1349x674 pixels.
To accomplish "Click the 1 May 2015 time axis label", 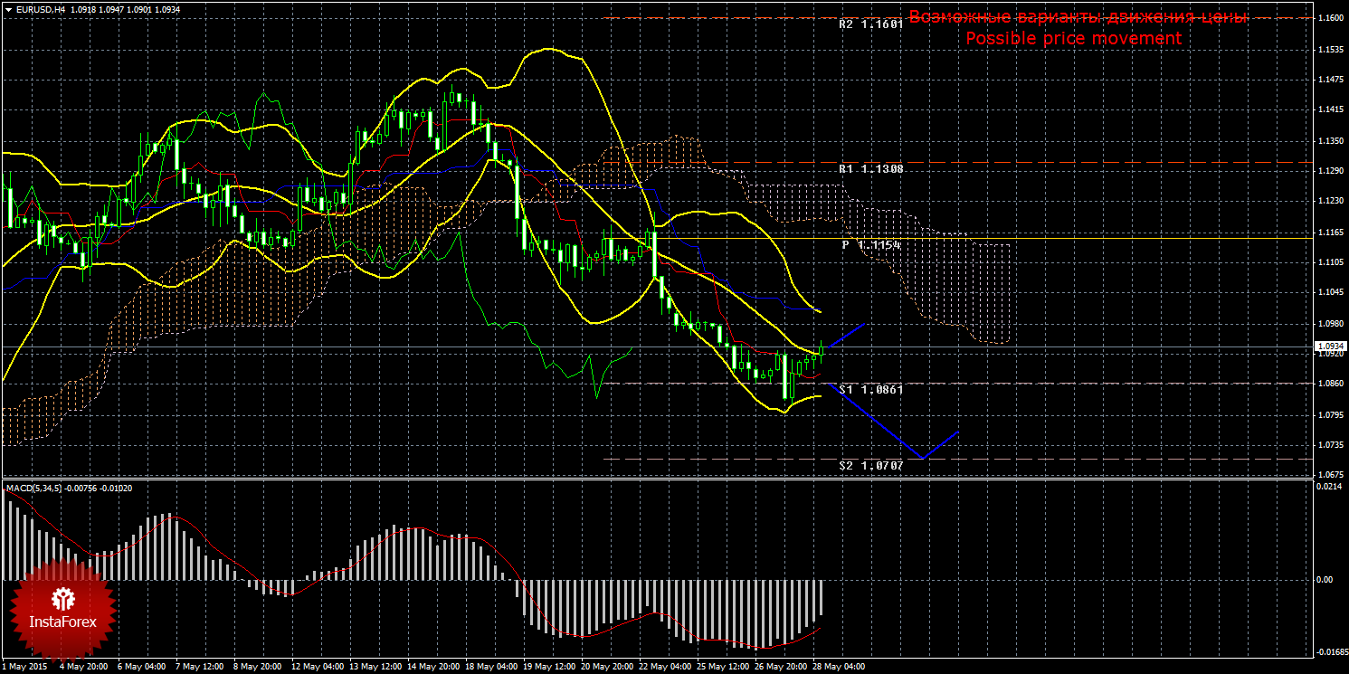I will (x=25, y=667).
